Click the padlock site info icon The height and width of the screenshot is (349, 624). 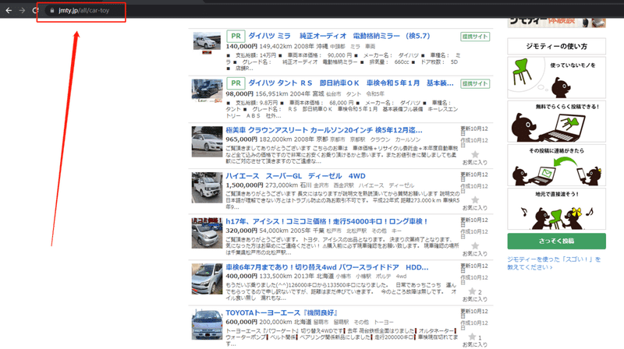pos(51,10)
